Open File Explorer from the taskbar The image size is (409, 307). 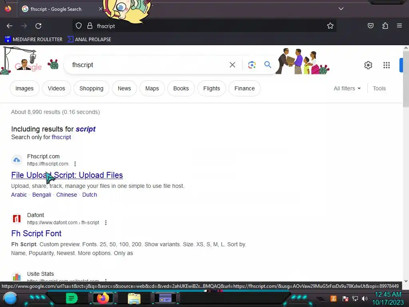(134, 298)
